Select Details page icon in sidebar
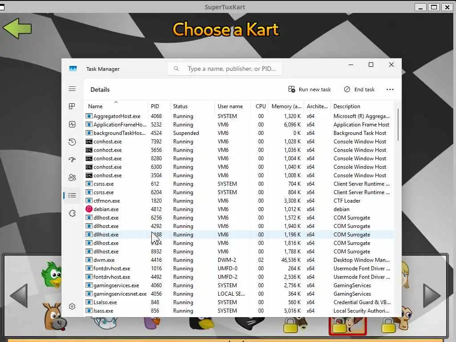The width and height of the screenshot is (456, 342). pyautogui.click(x=72, y=195)
